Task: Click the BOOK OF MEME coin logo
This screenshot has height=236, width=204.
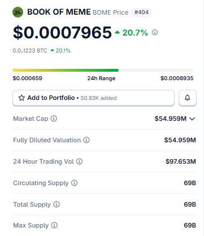Action: tap(18, 12)
